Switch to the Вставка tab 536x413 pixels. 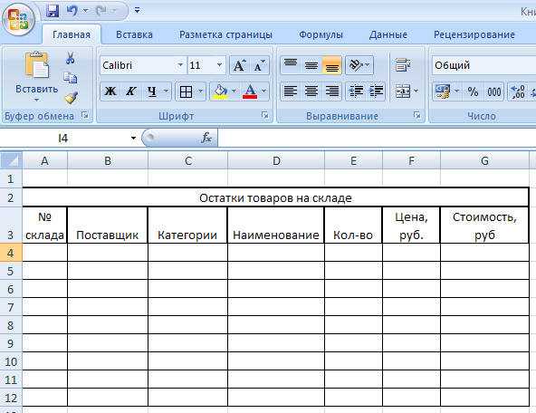(134, 34)
